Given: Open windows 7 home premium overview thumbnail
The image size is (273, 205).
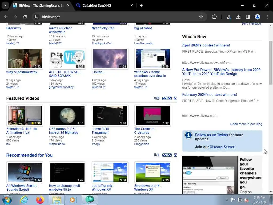Looking at the screenshot, I should [153, 59].
